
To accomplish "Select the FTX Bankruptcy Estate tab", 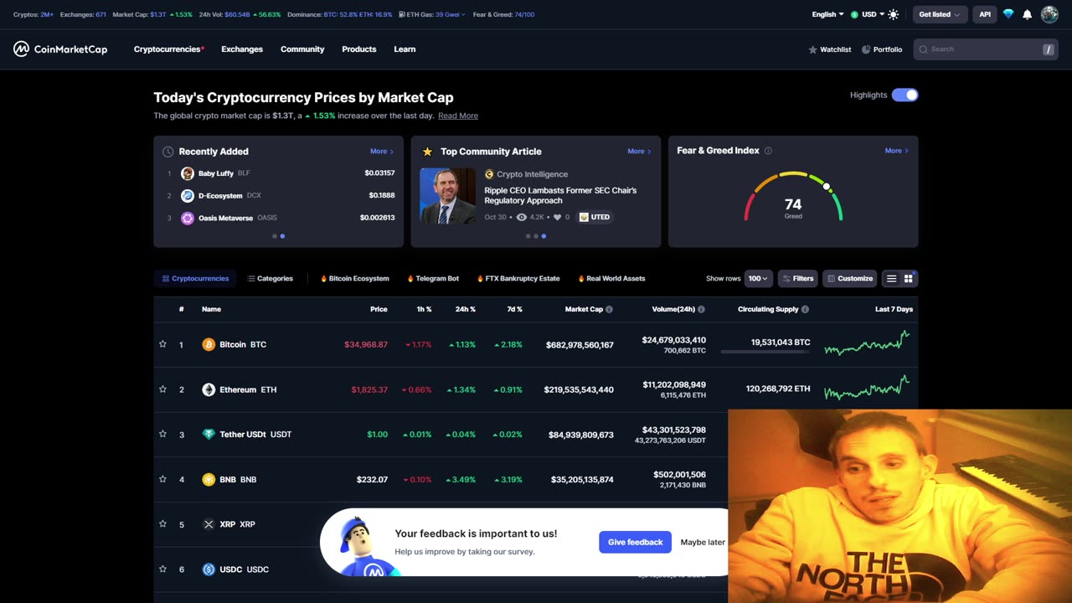I will coord(518,279).
